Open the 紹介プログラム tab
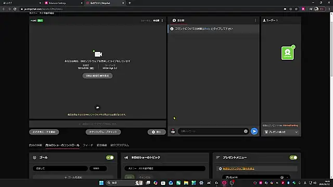 [x=120, y=145]
